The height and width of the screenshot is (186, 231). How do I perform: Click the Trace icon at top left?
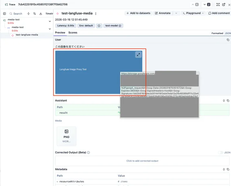(6, 5)
